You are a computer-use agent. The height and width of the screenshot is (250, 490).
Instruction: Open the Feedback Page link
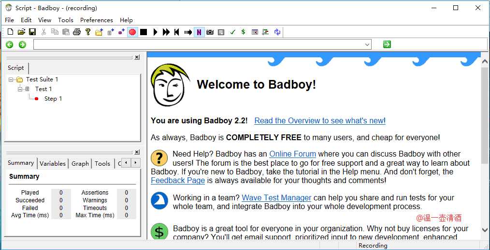pyautogui.click(x=178, y=180)
